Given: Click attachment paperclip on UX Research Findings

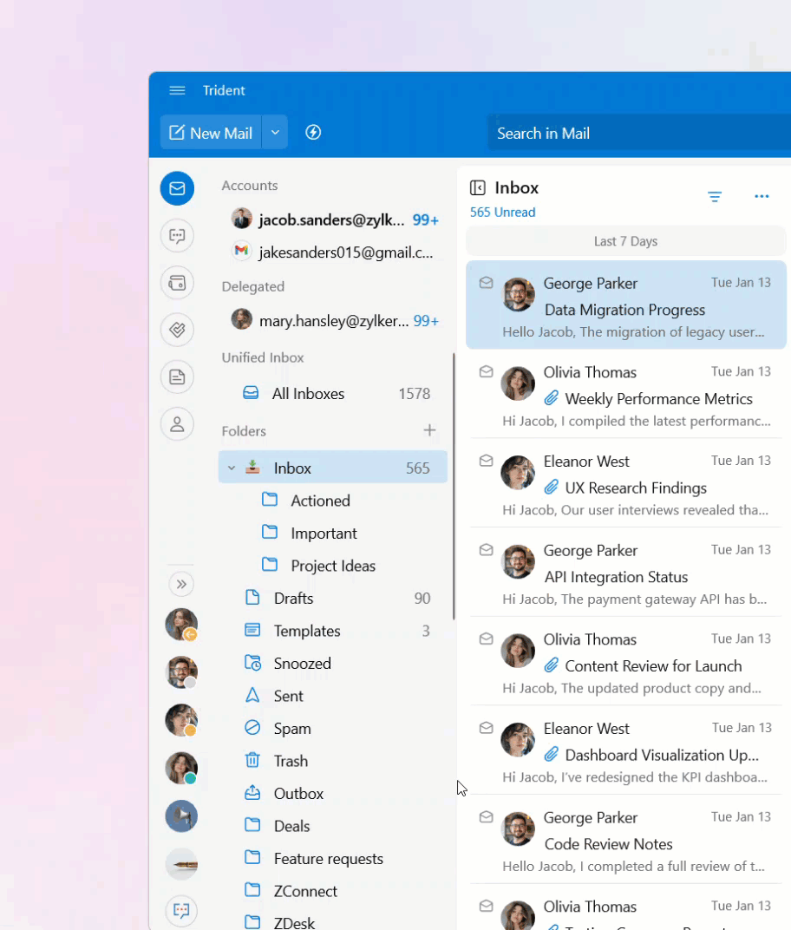Looking at the screenshot, I should (x=552, y=487).
